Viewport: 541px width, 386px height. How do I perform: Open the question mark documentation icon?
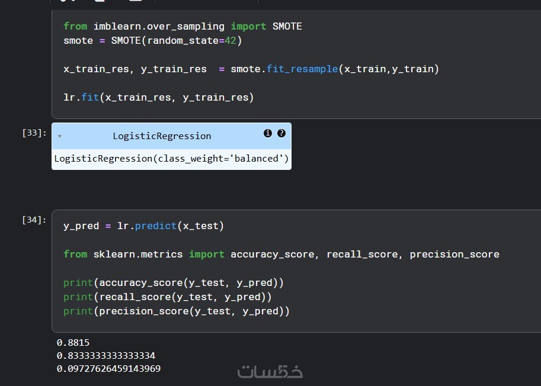(281, 133)
